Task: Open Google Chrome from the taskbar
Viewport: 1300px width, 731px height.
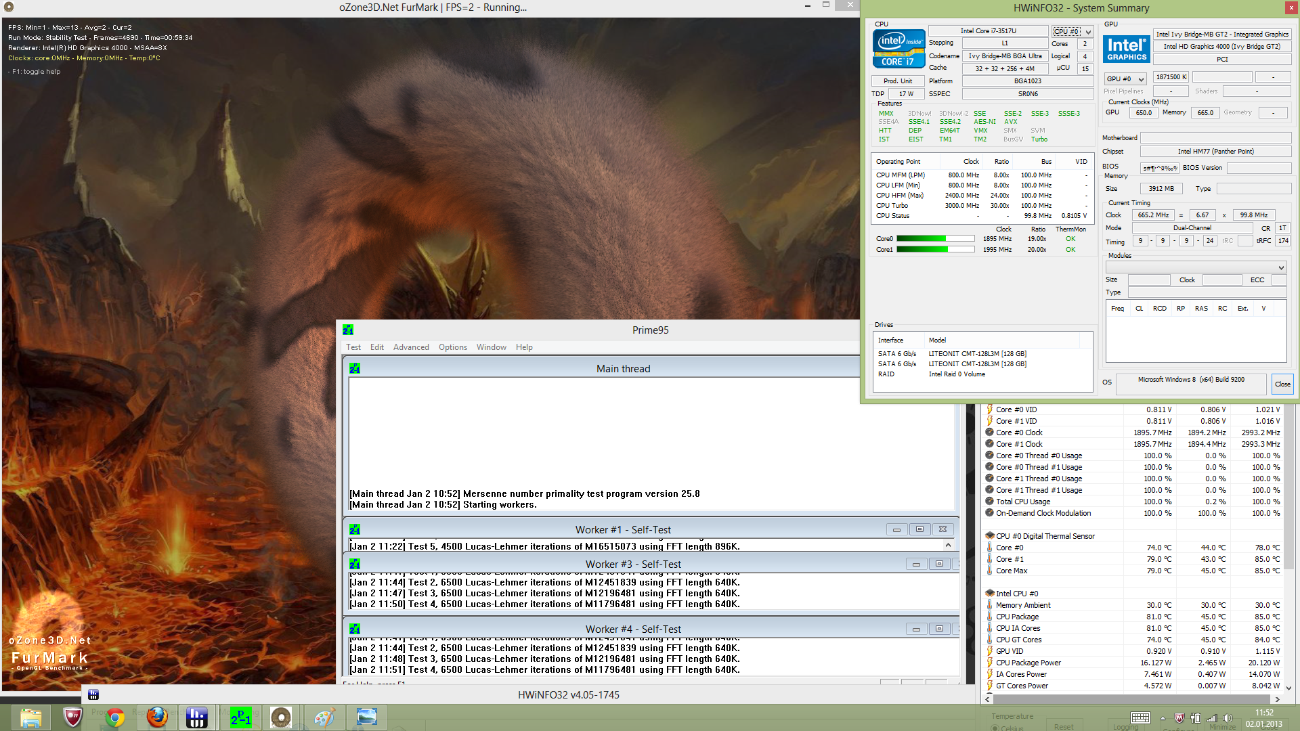Action: pyautogui.click(x=114, y=717)
